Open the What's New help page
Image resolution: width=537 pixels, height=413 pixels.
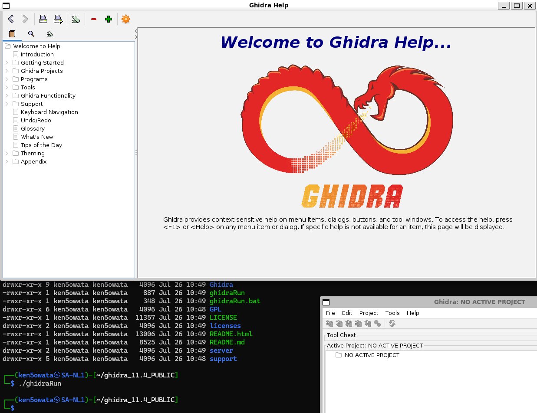pos(37,137)
